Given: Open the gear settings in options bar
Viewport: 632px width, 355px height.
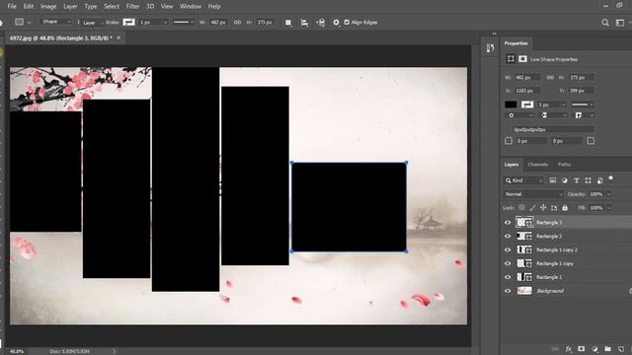Looking at the screenshot, I should click(x=336, y=23).
